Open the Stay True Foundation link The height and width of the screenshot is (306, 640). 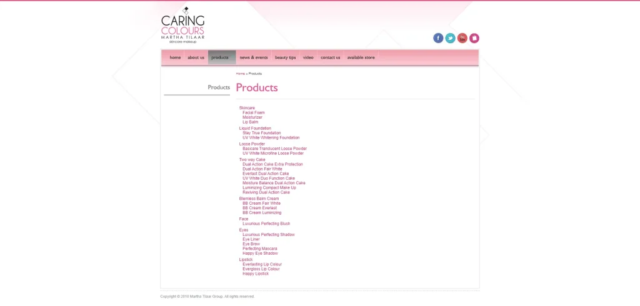[262, 133]
